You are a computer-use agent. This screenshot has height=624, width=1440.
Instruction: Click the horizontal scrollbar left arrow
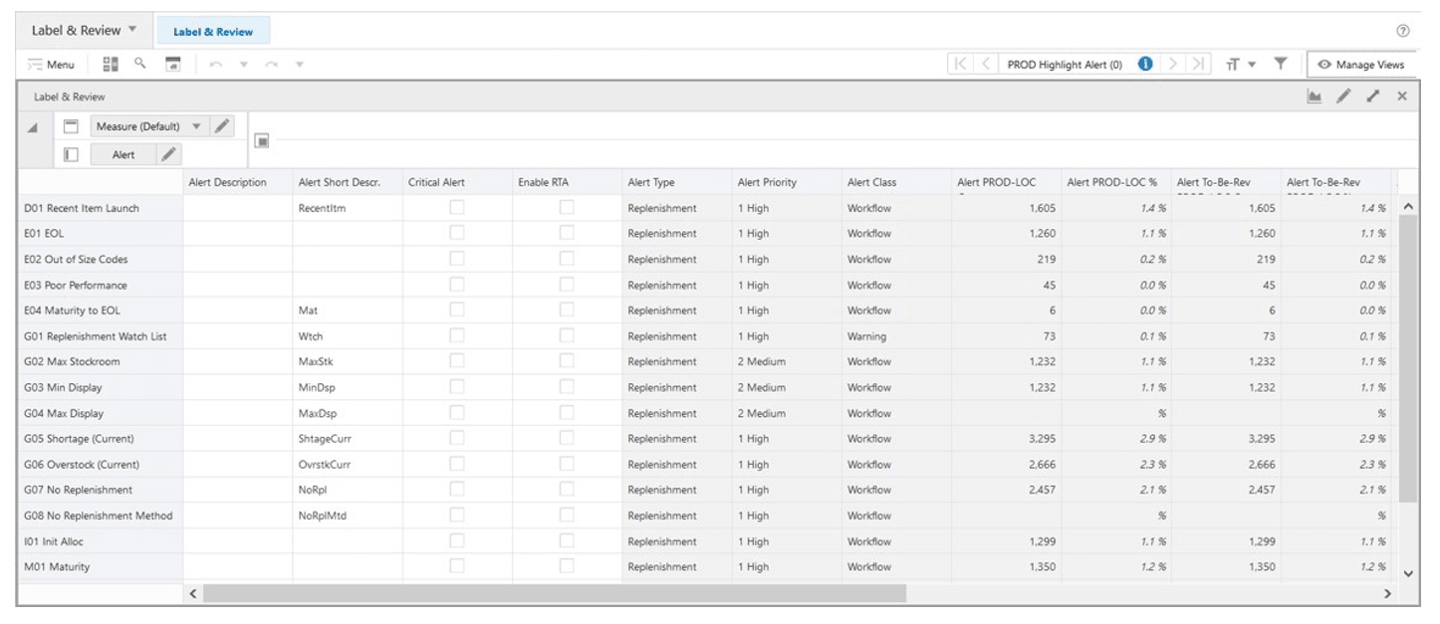coord(193,593)
